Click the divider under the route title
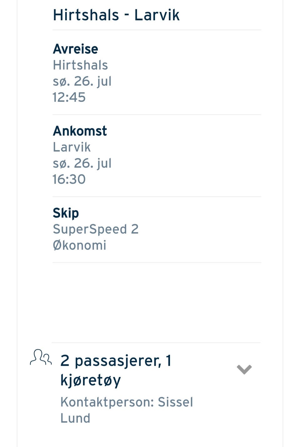This screenshot has width=300, height=447. 157,30
